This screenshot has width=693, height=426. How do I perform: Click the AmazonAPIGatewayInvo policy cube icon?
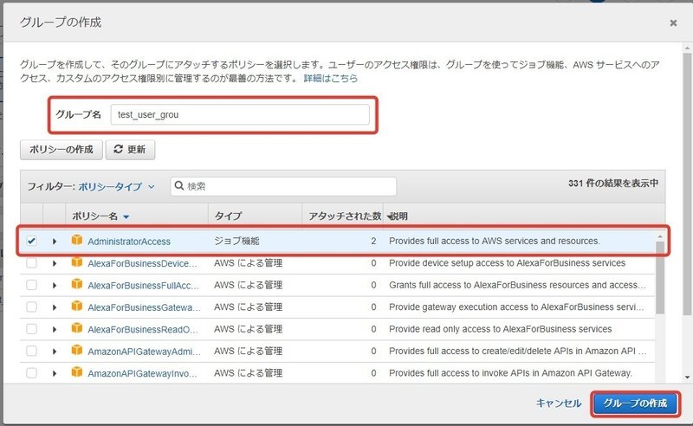[x=77, y=372]
